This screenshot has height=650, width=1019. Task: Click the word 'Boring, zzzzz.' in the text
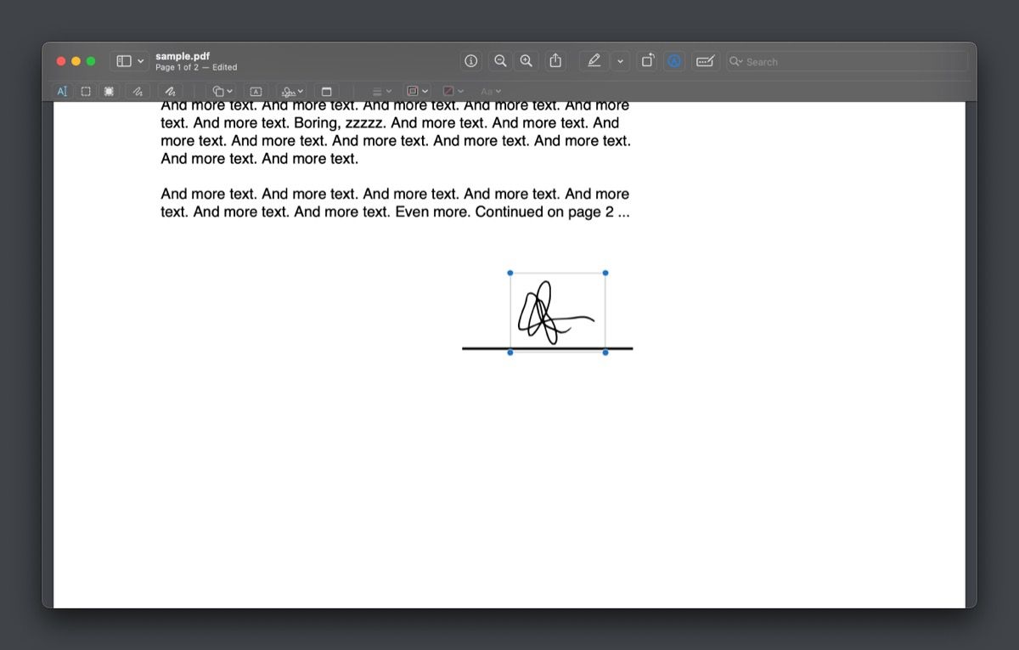(340, 123)
